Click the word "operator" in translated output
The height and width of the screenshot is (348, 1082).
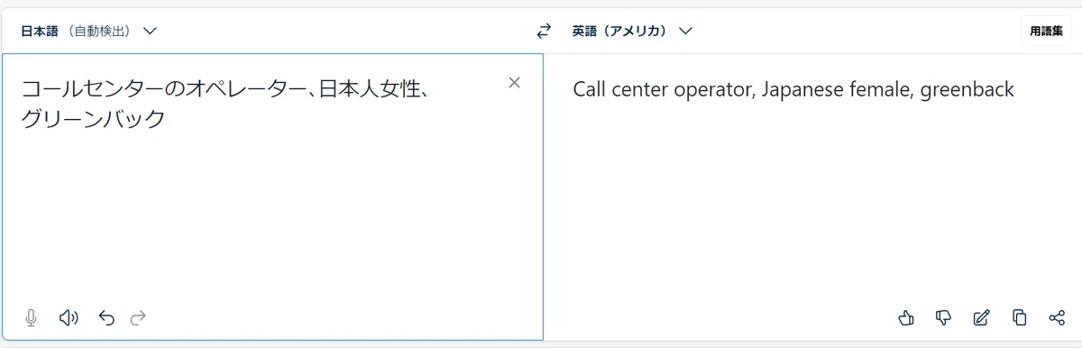point(711,90)
